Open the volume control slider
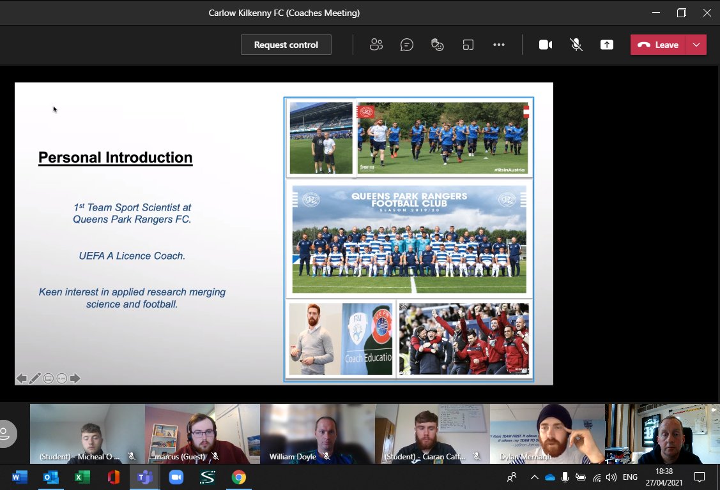The width and height of the screenshot is (720, 490). click(x=612, y=477)
